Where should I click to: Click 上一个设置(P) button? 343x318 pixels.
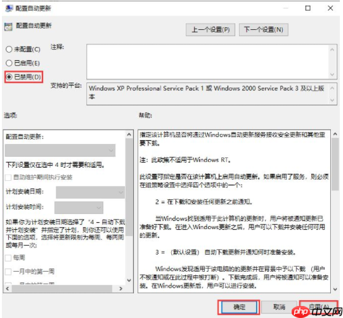point(210,30)
